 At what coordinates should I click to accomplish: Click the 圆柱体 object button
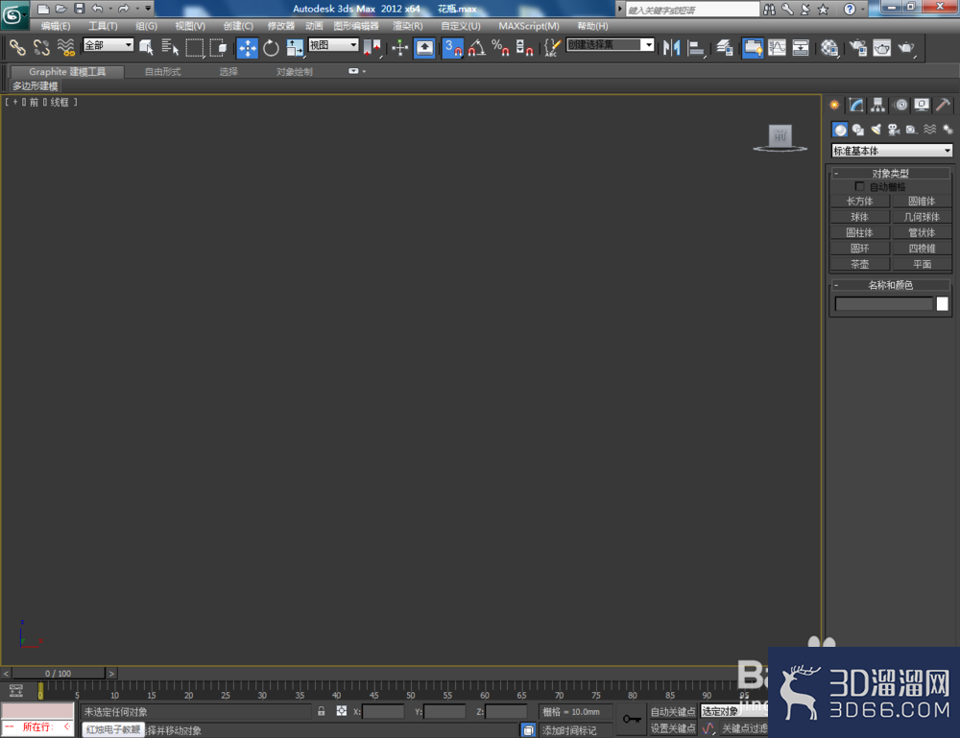tap(859, 232)
